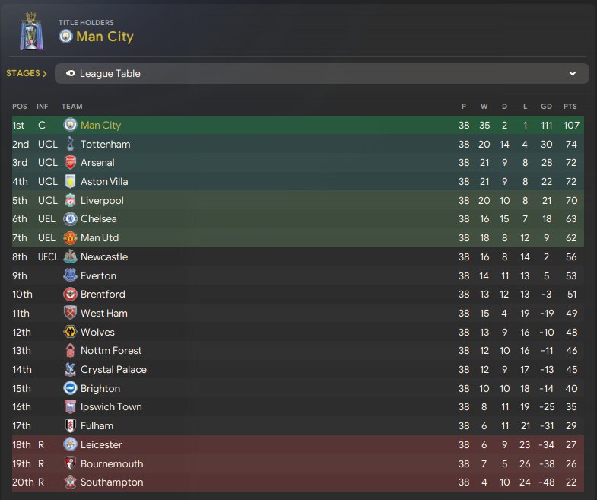Open the Stages menu

(27, 74)
